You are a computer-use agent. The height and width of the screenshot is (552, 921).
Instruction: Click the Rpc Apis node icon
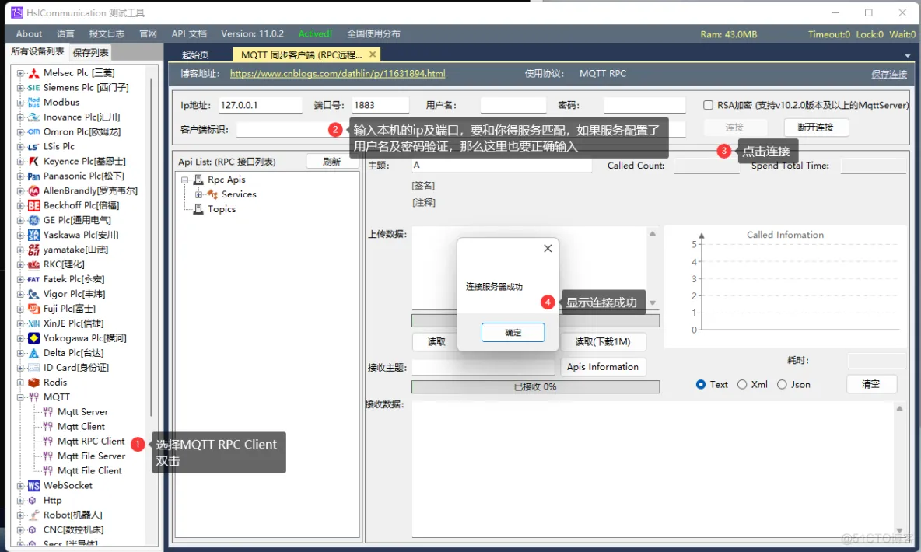click(198, 180)
